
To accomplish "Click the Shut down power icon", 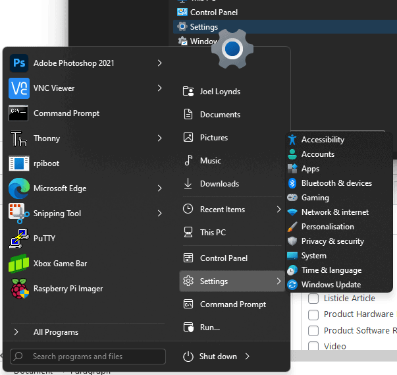I will [x=188, y=357].
